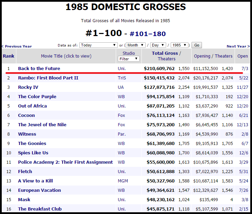Go to Previous Year link
Viewport: 252px width, 214px height.
coord(17,46)
